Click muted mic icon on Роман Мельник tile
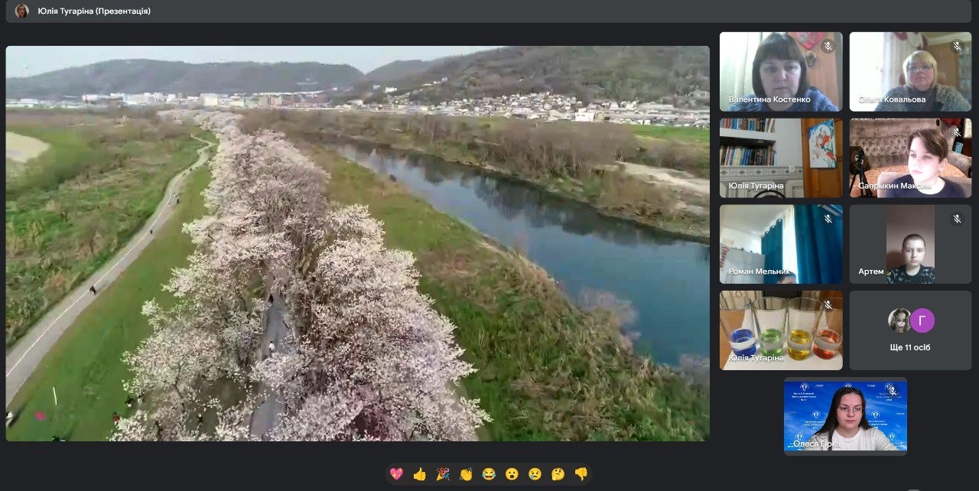Screen dimensions: 979x491 [828, 219]
